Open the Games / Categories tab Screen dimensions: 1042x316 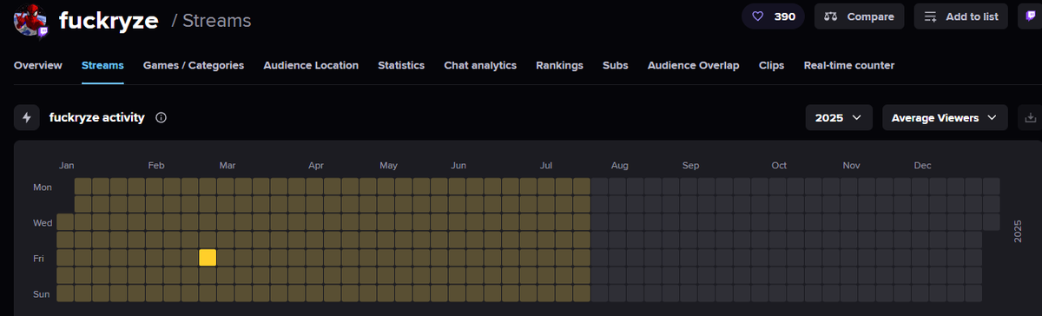click(194, 65)
